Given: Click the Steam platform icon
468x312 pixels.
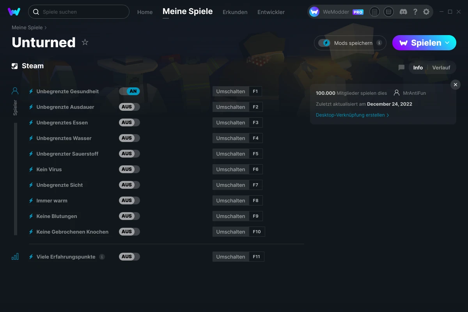Looking at the screenshot, I should click(x=15, y=66).
